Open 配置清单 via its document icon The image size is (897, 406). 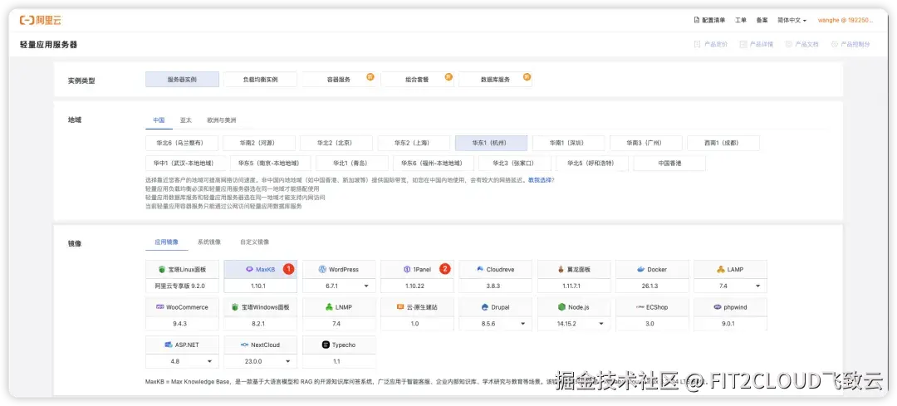(696, 20)
